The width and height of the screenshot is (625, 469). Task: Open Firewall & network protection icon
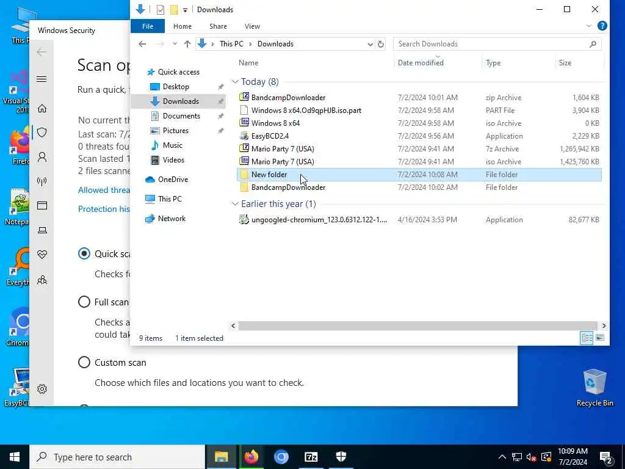(42, 181)
